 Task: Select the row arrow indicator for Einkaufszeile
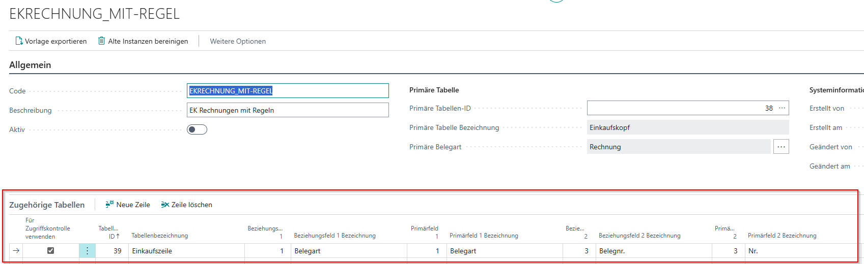[16, 251]
